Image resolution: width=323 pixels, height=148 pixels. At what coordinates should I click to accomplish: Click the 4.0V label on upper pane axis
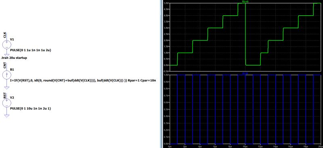(166, 15)
